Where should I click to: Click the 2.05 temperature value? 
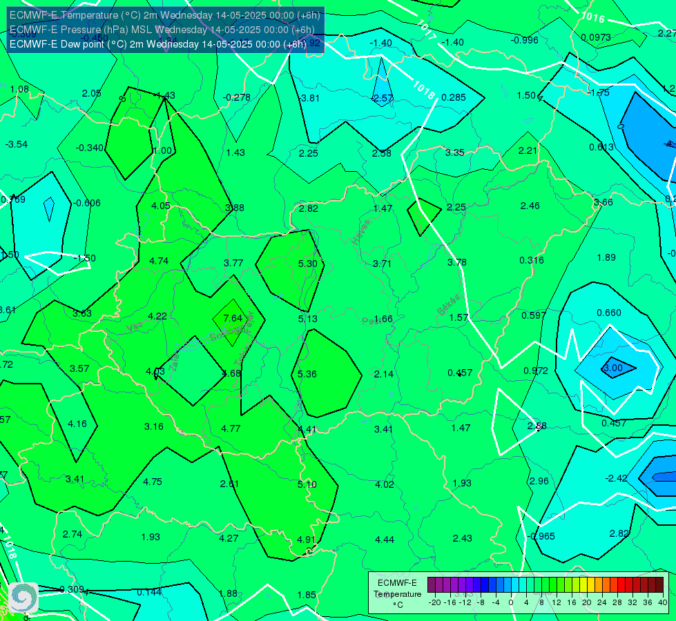click(x=91, y=94)
